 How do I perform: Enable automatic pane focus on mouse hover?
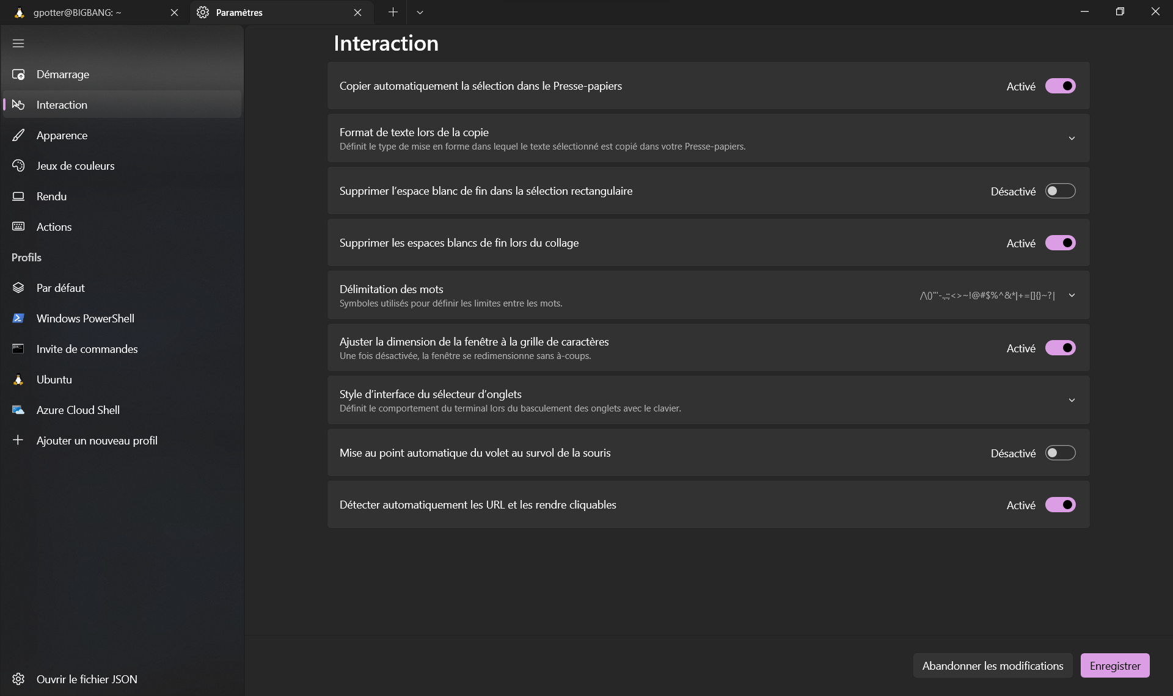point(1060,453)
